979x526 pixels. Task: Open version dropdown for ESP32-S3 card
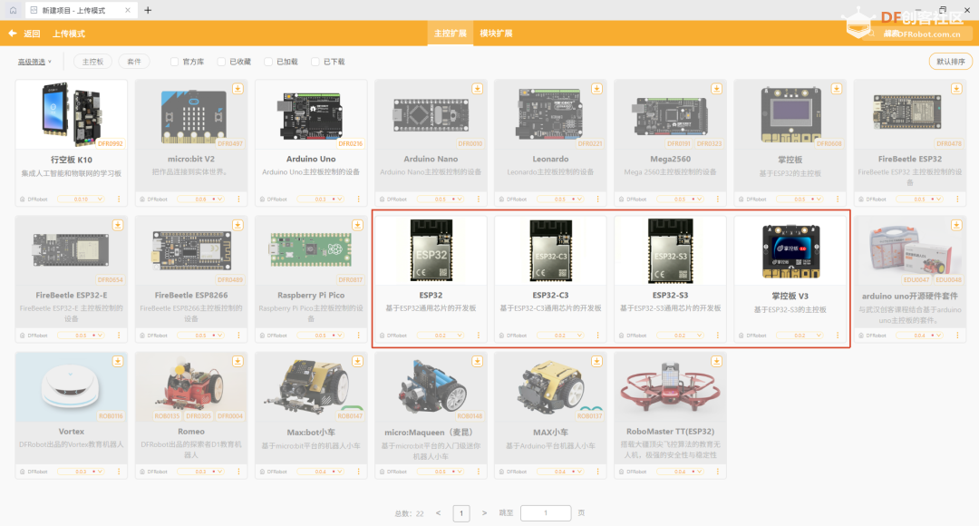[x=681, y=336]
